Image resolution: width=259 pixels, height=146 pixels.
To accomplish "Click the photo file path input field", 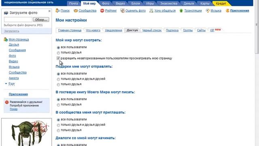I will 18,19.
